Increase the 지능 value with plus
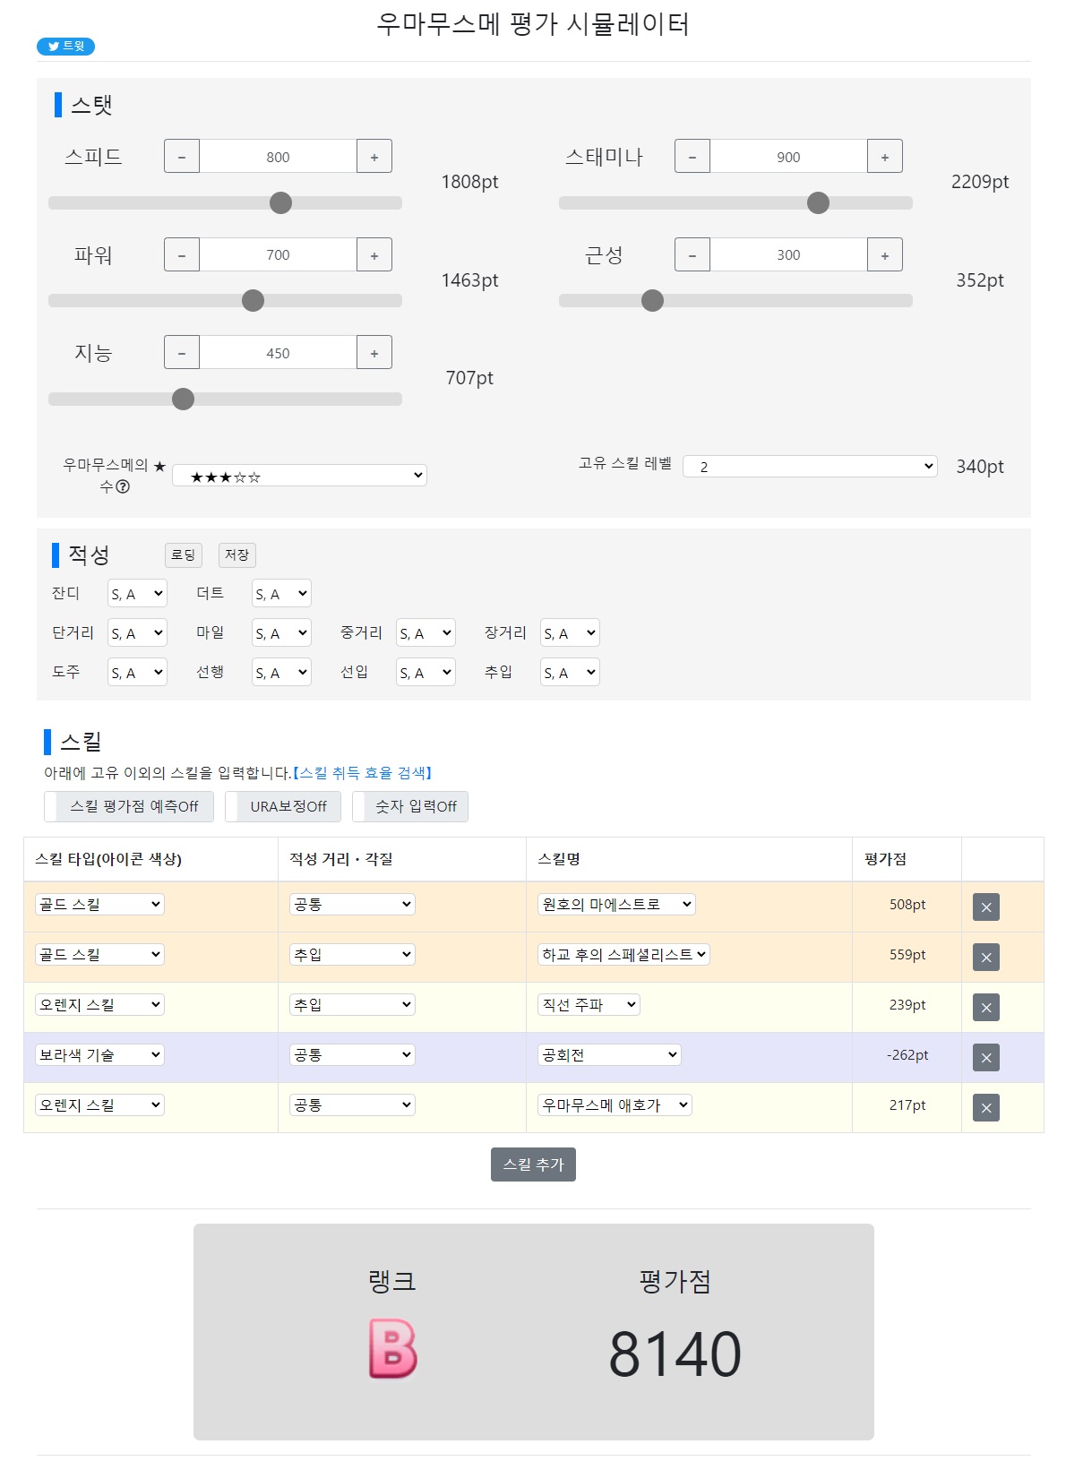The image size is (1066, 1461). pyautogui.click(x=374, y=353)
